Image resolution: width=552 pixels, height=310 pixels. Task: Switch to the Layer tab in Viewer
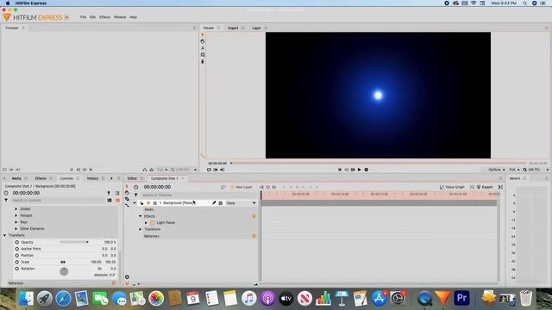(x=256, y=28)
